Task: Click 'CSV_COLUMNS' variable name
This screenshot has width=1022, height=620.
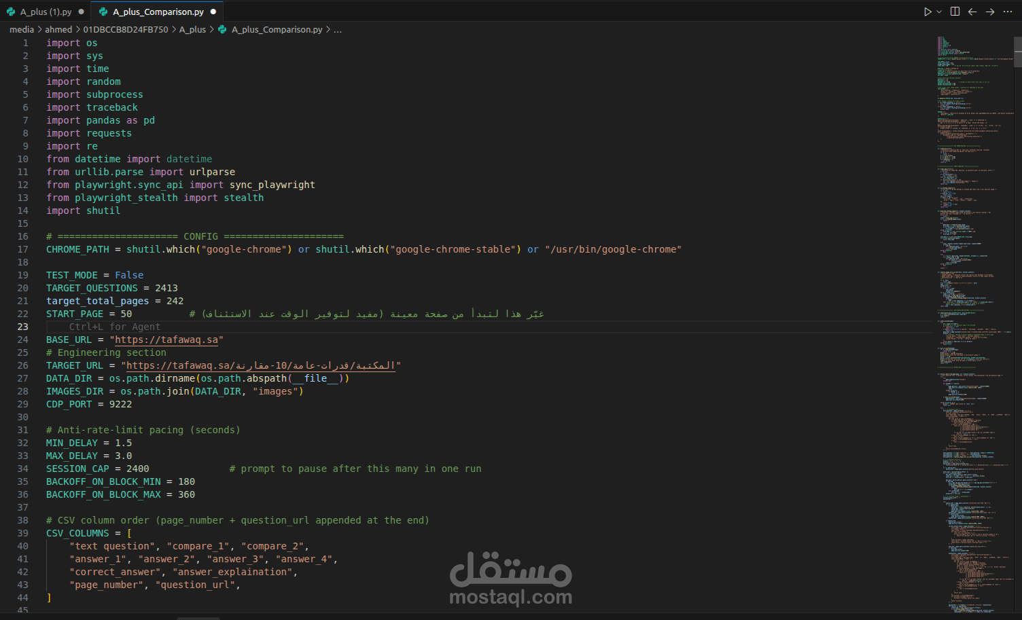Action: 77,533
